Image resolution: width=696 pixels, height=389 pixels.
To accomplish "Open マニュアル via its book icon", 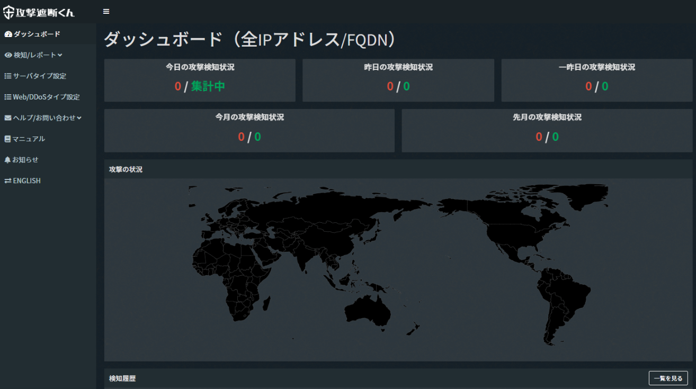I will point(7,139).
